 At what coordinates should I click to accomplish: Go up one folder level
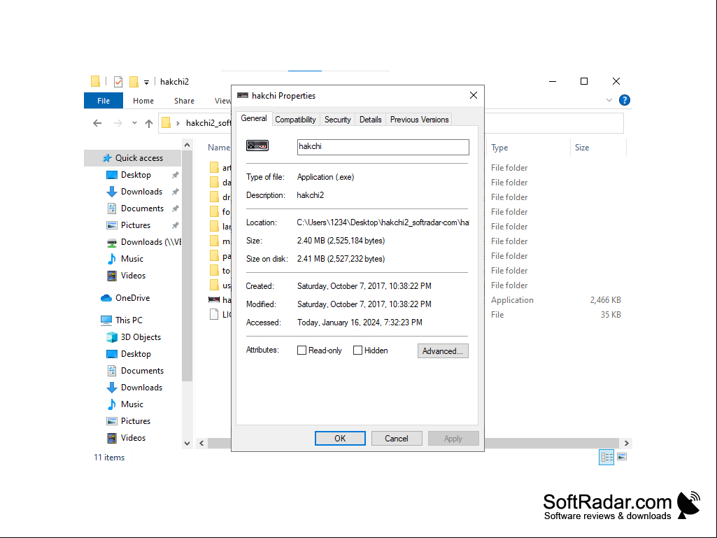pyautogui.click(x=148, y=123)
